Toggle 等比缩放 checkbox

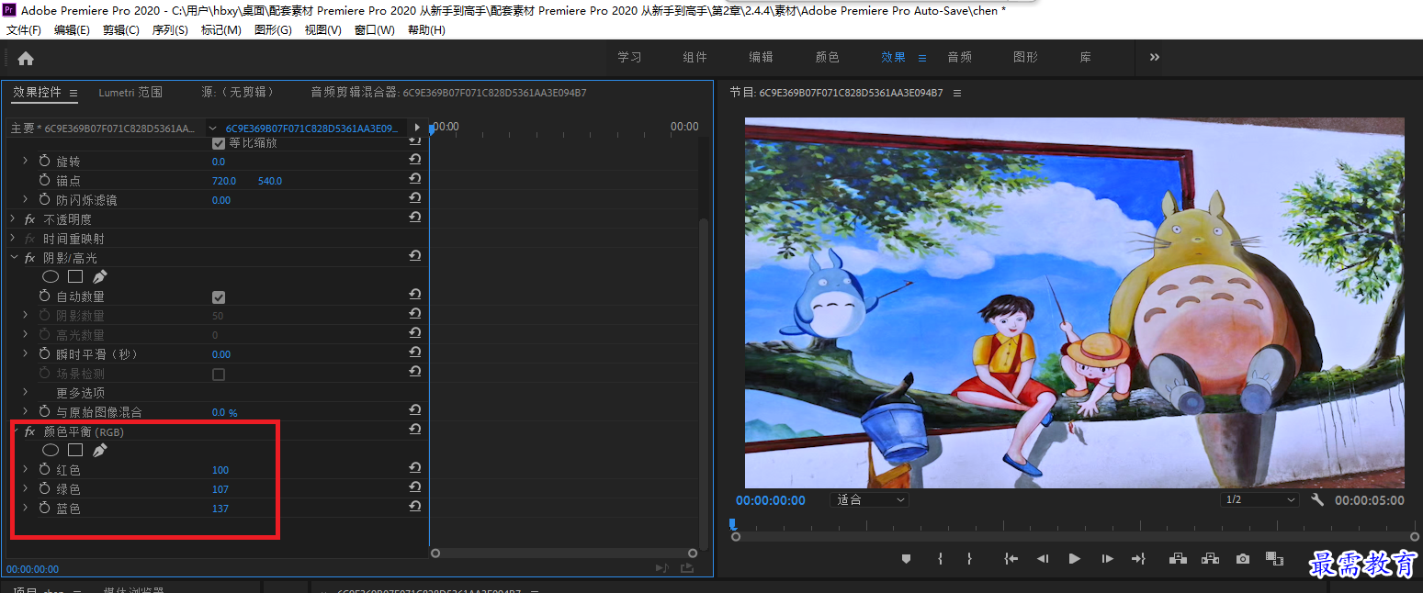tap(219, 143)
